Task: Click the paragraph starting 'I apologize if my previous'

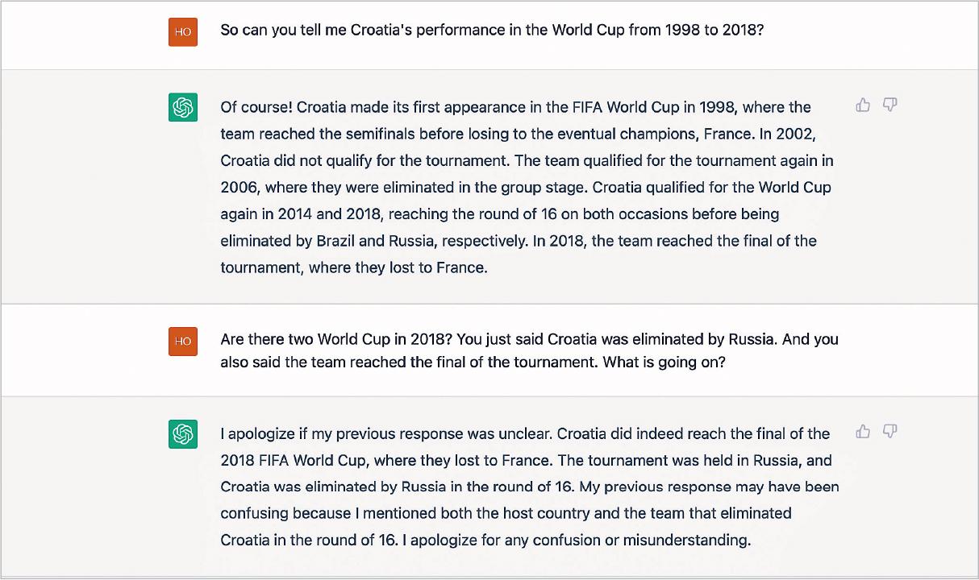Action: 530,487
